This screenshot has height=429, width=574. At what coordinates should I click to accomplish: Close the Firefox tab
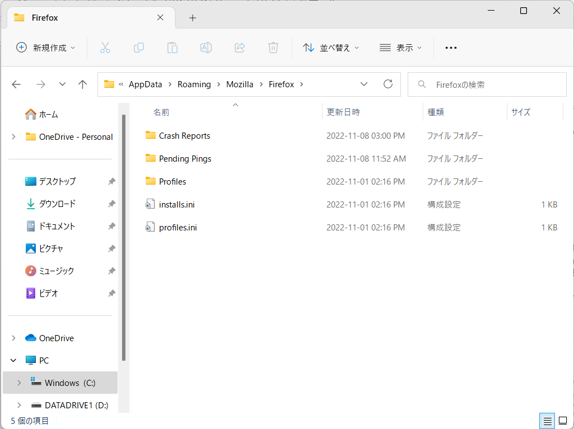click(160, 17)
